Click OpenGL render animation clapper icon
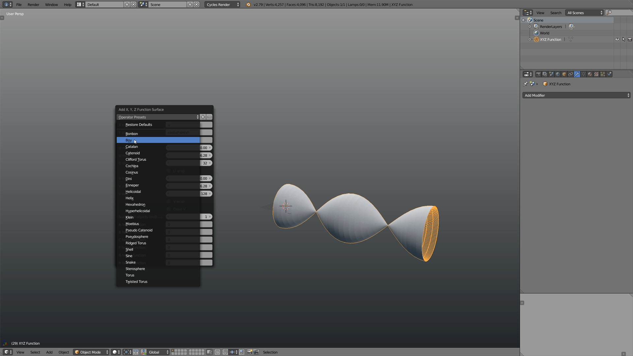 pyautogui.click(x=256, y=352)
